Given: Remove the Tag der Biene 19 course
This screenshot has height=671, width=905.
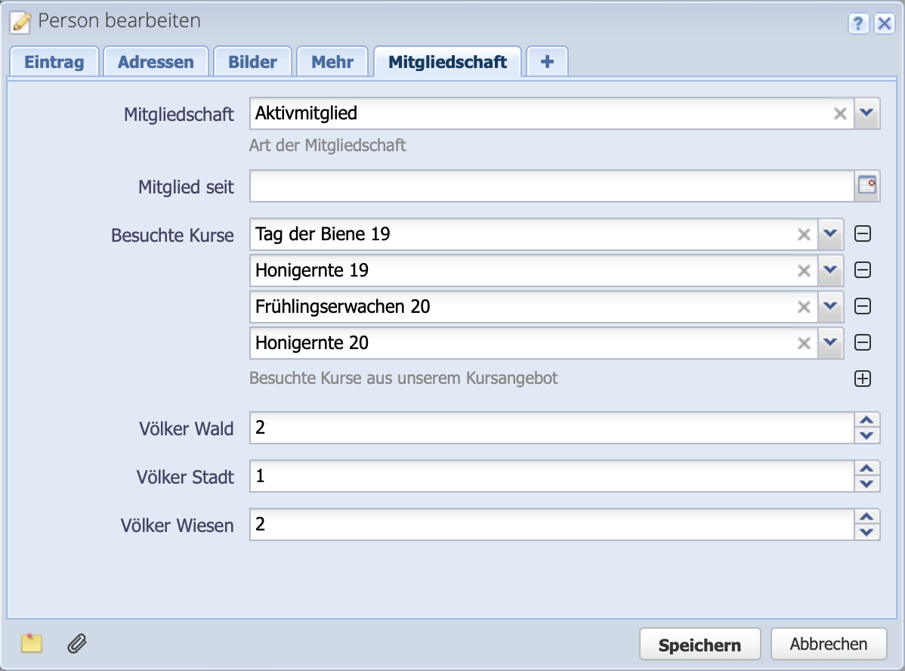Looking at the screenshot, I should click(x=862, y=233).
